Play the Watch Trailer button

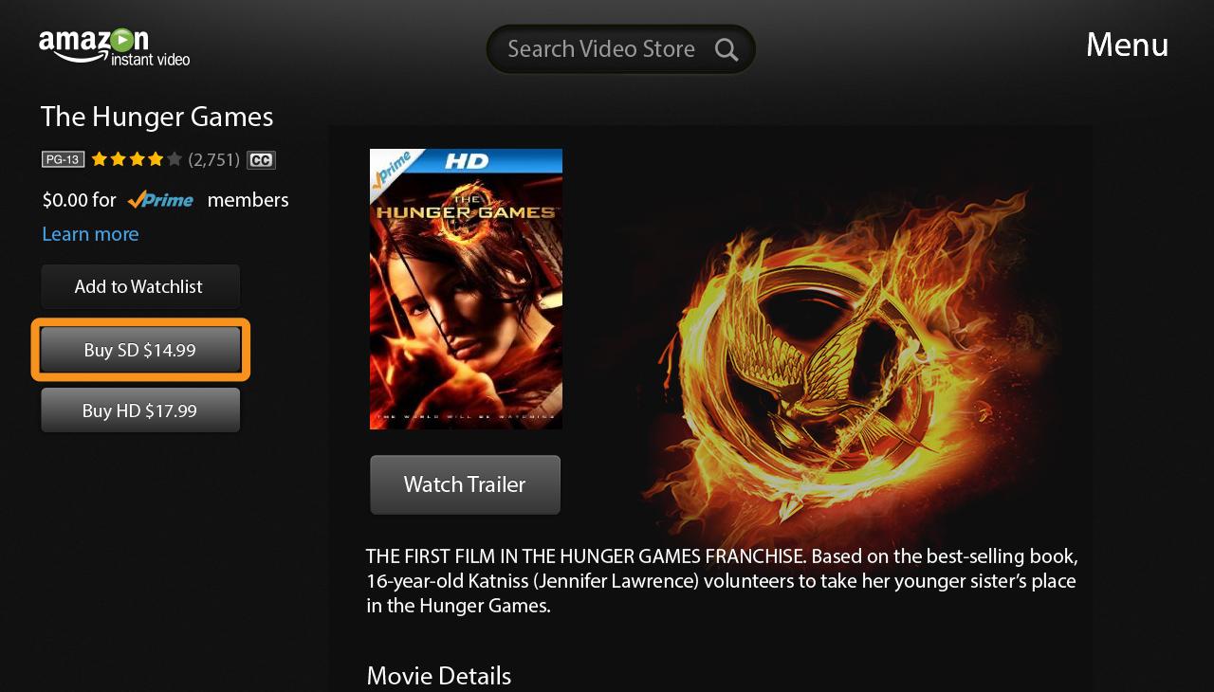pos(465,484)
